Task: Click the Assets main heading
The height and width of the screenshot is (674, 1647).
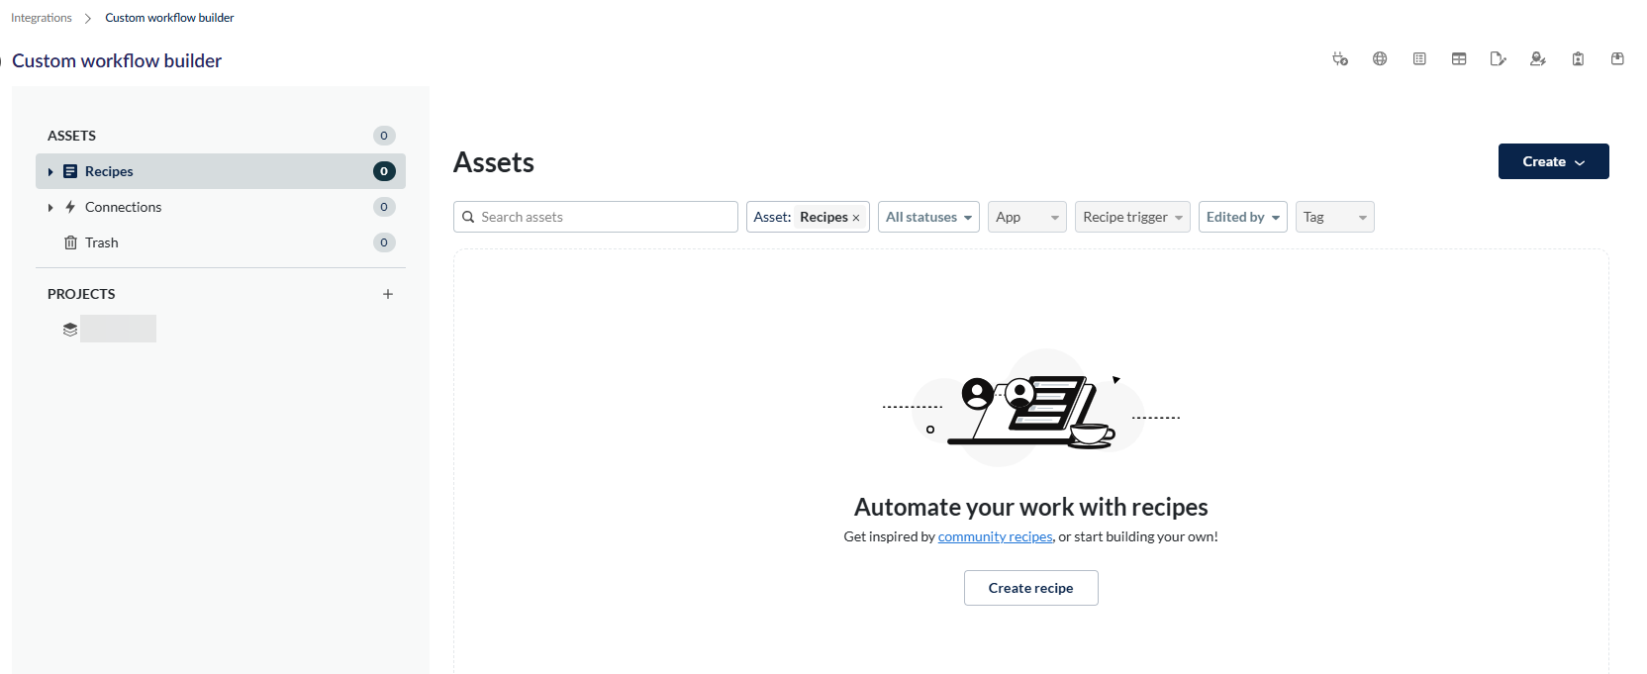Action: [x=494, y=162]
